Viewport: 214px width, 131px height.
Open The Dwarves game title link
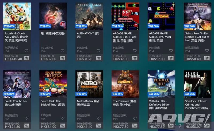tap(125, 103)
